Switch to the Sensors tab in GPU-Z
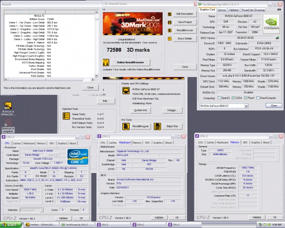Viewport: 285px width, 228px height. pyautogui.click(x=222, y=10)
